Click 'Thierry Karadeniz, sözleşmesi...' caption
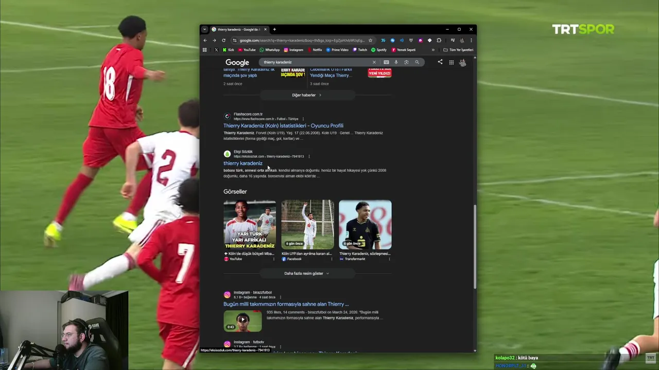Viewport: 659px width, 370px height. (x=365, y=254)
